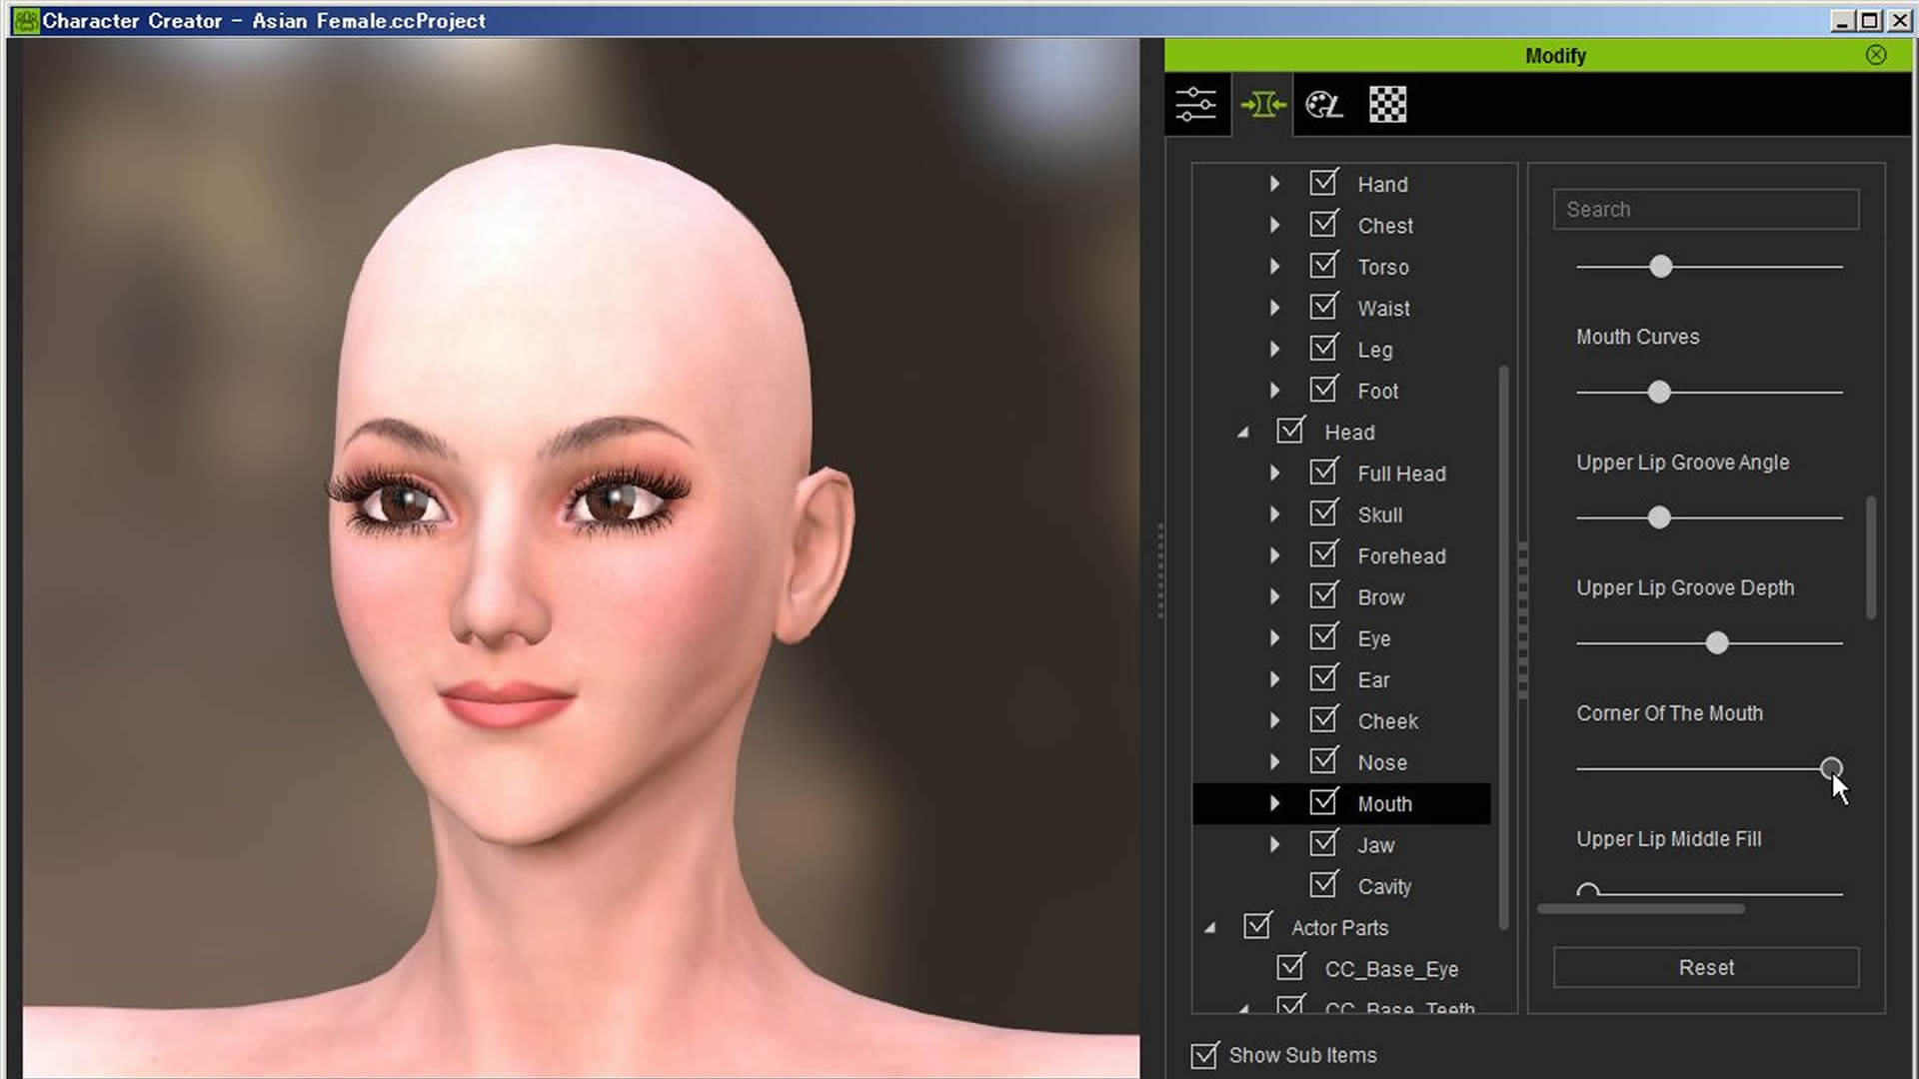This screenshot has width=1919, height=1079.
Task: Toggle the Leg checkbox
Action: pos(1323,348)
